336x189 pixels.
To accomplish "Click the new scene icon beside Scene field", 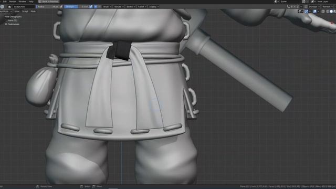I will pyautogui.click(x=303, y=2).
